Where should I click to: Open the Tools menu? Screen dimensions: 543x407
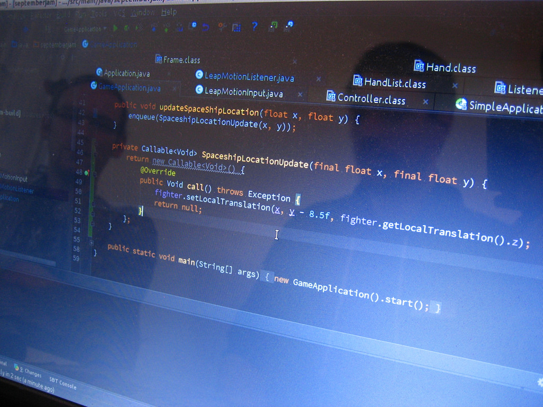click(98, 14)
